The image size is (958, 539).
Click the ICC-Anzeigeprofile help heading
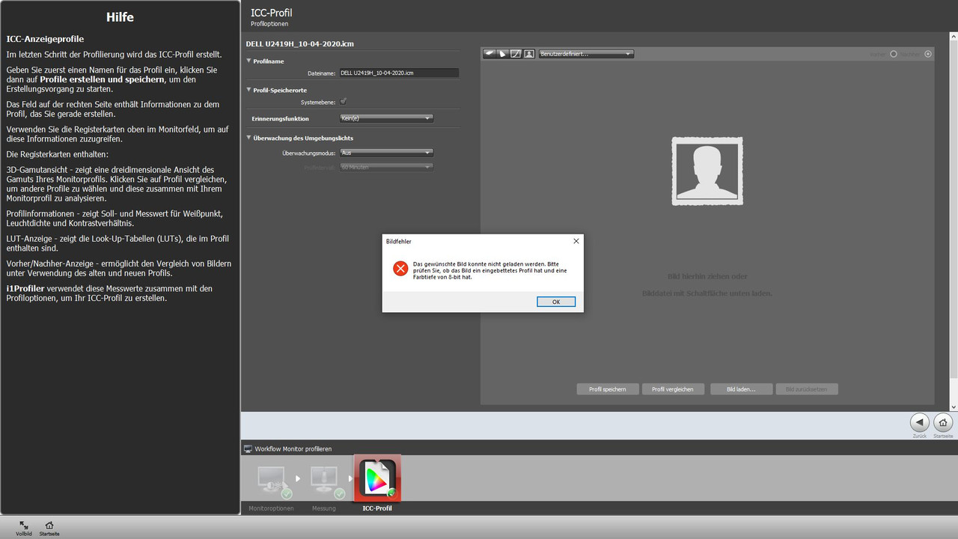pyautogui.click(x=45, y=39)
